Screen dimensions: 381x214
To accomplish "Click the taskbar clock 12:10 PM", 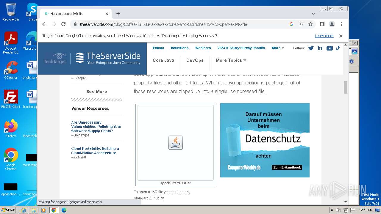I will click(x=366, y=210).
